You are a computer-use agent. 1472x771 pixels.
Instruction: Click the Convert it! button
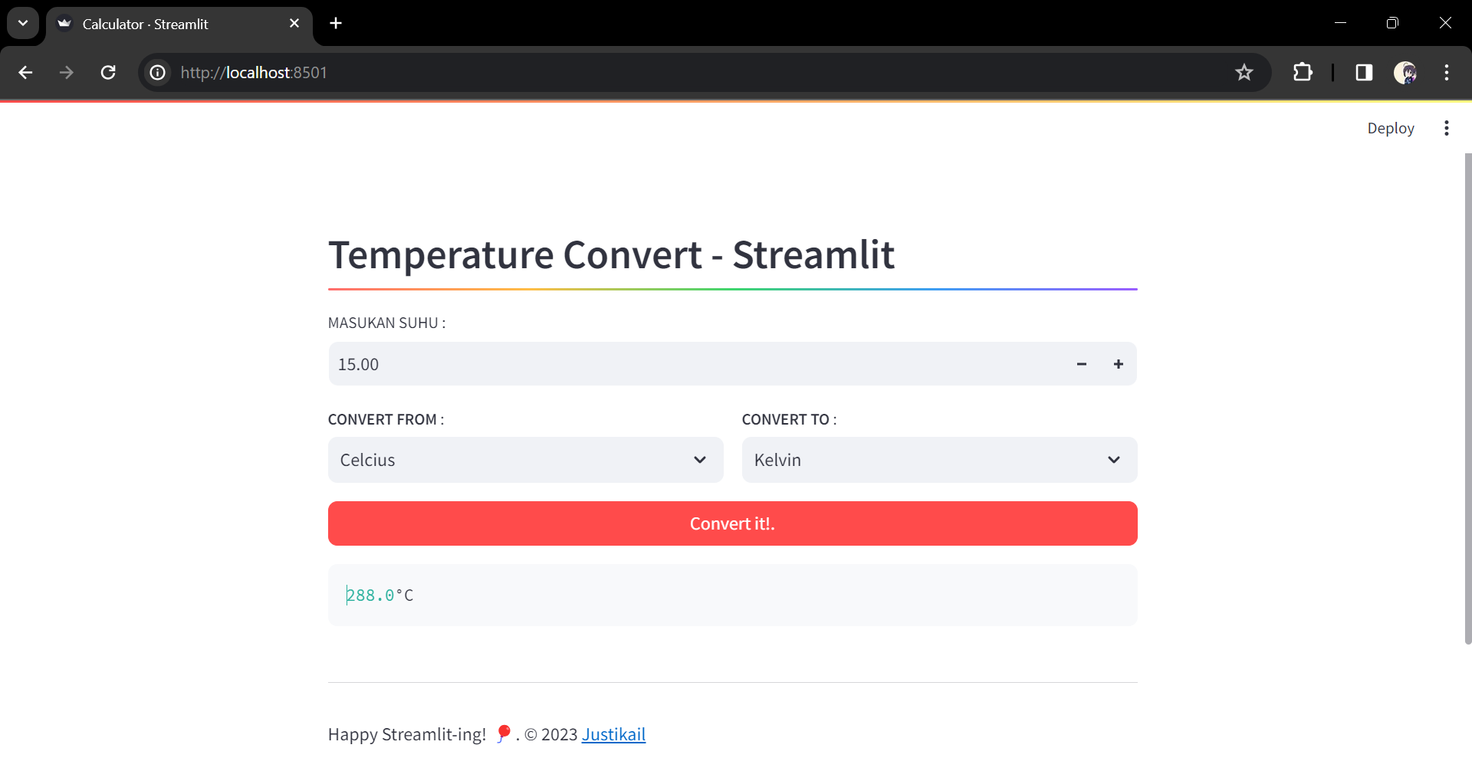point(733,523)
